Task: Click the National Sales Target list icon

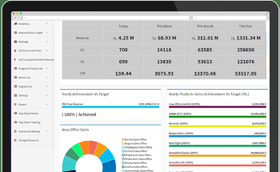Action: coord(15,33)
